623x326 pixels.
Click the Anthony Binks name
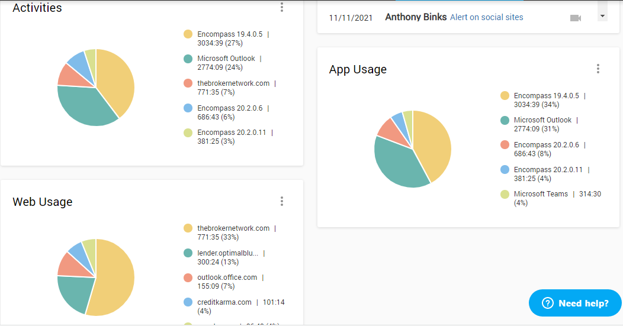click(416, 17)
